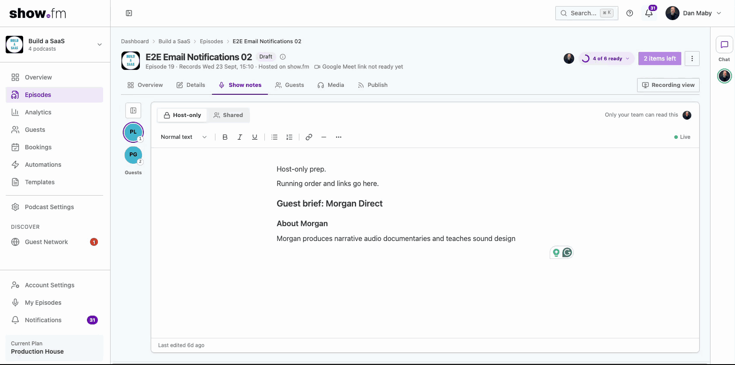
Task: Go to the episode Overview tab
Action: pyautogui.click(x=145, y=85)
